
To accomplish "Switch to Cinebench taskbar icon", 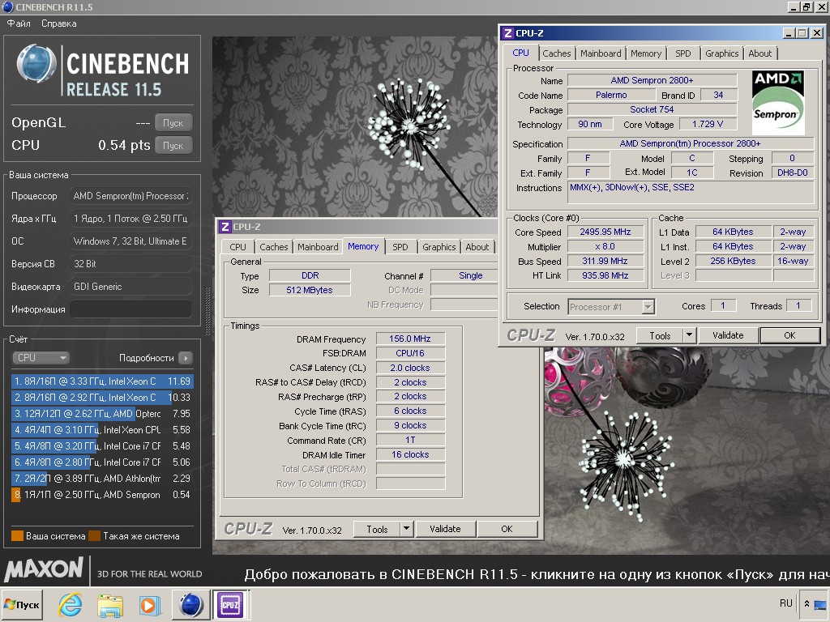I will (x=190, y=604).
